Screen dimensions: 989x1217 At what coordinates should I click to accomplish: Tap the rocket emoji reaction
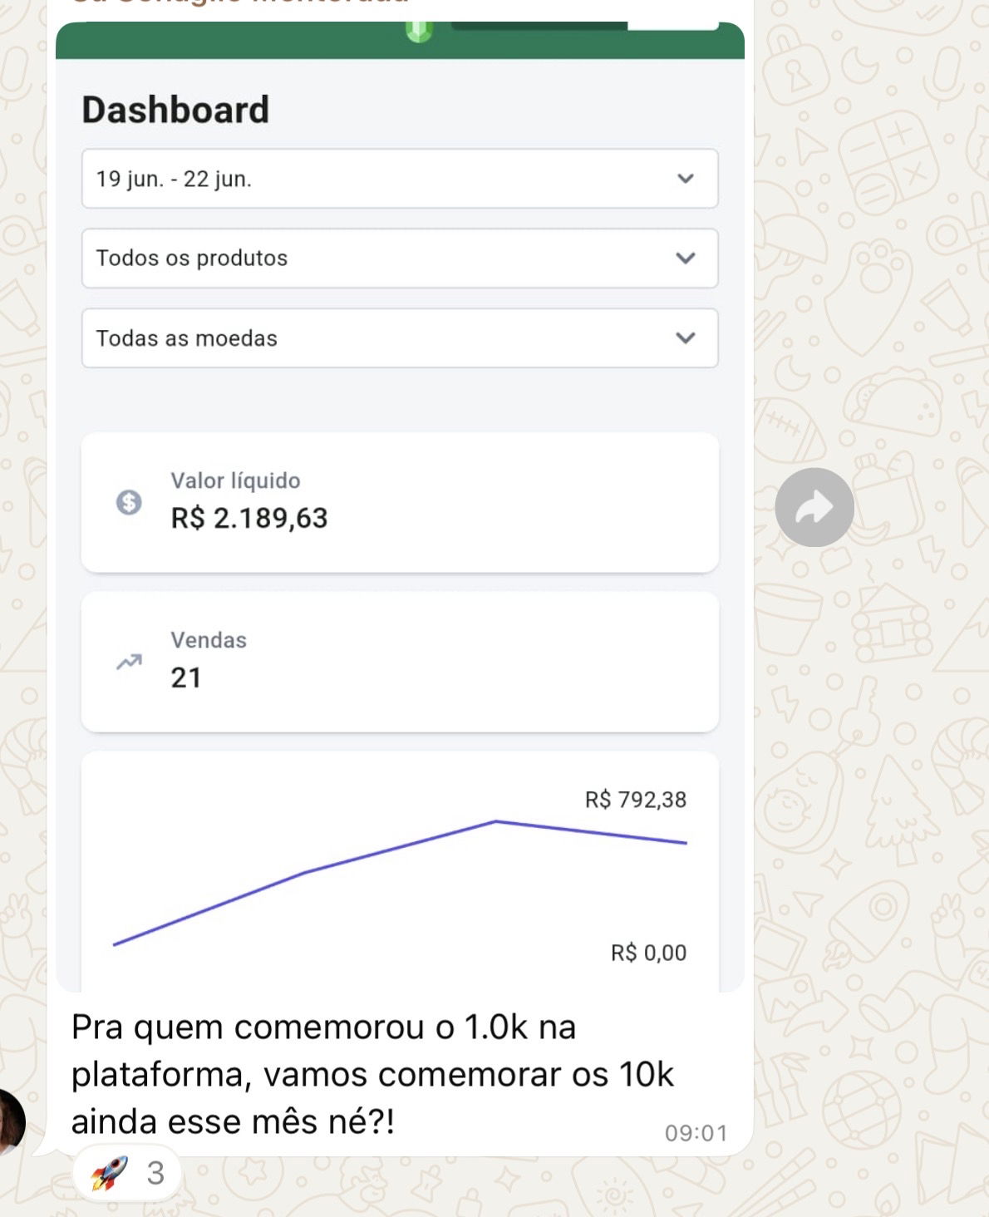pyautogui.click(x=110, y=1173)
